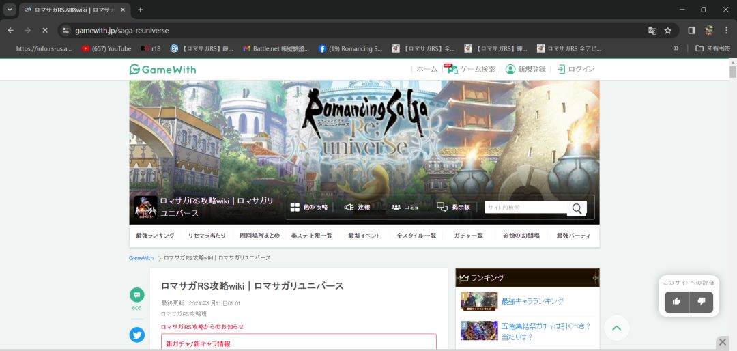Open the Battle.net Gmail bookmark

pyautogui.click(x=276, y=48)
